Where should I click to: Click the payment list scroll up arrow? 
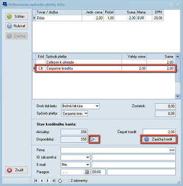click(x=178, y=56)
